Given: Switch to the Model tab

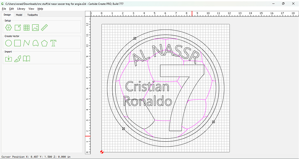Looking at the screenshot, I should [19, 15].
